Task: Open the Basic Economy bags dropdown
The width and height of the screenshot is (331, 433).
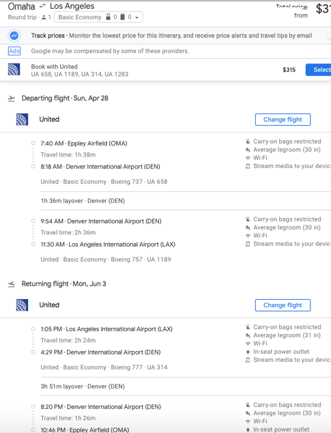Action: [x=98, y=17]
